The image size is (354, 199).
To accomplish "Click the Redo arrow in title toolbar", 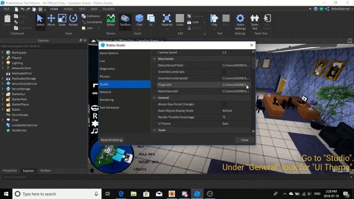I will [28, 9].
